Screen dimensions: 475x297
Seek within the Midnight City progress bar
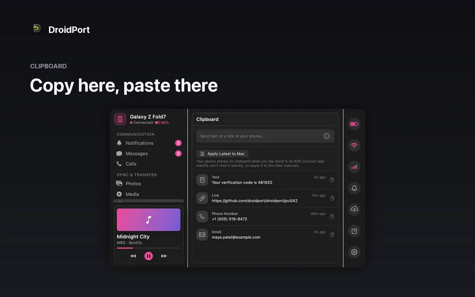[148, 248]
